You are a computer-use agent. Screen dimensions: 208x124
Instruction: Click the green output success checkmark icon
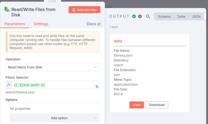(134, 16)
